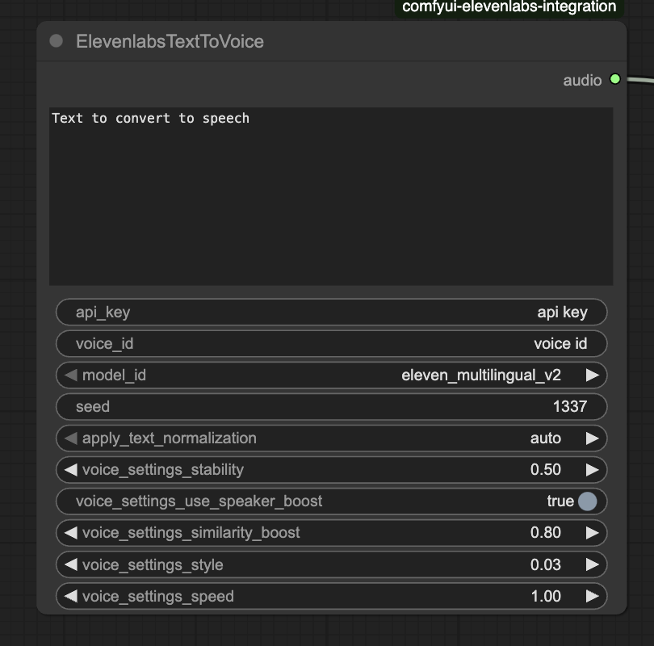Open the apply_text_normalization auto dropdown
This screenshot has width=654, height=646.
546,438
